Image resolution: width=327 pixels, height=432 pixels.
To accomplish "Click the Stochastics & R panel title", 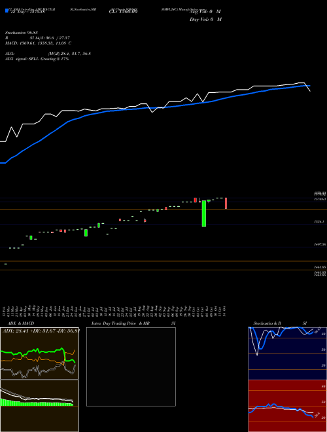I will 267,323.
